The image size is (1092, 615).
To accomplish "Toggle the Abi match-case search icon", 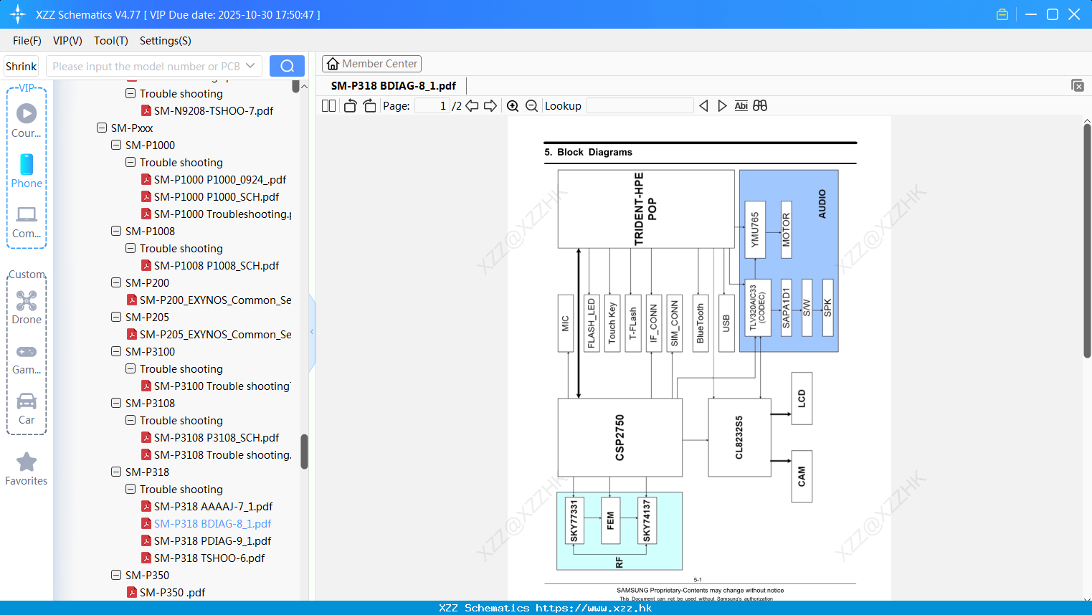I will pyautogui.click(x=741, y=106).
